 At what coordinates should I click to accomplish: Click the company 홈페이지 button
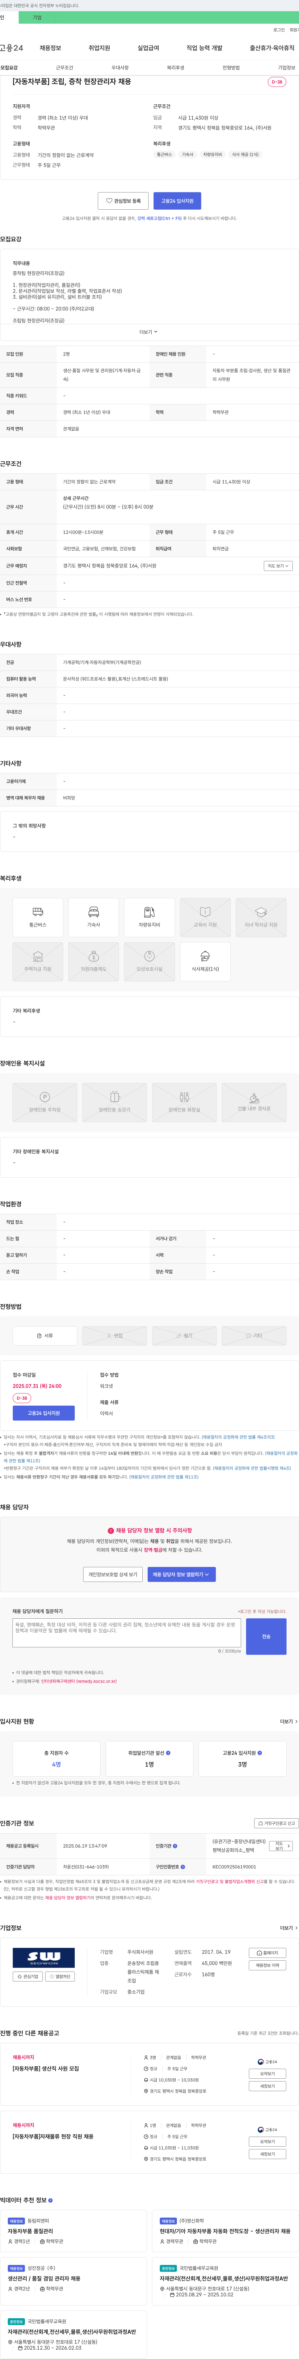coord(268,1953)
